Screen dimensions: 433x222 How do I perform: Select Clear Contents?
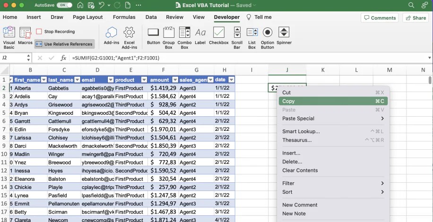[333, 171]
